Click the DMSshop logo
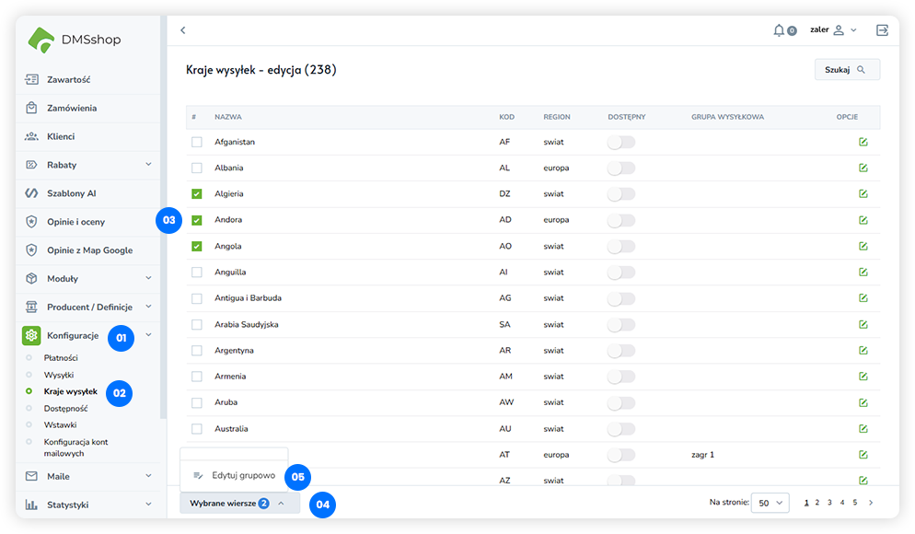This screenshot has height=534, width=915. click(x=75, y=40)
